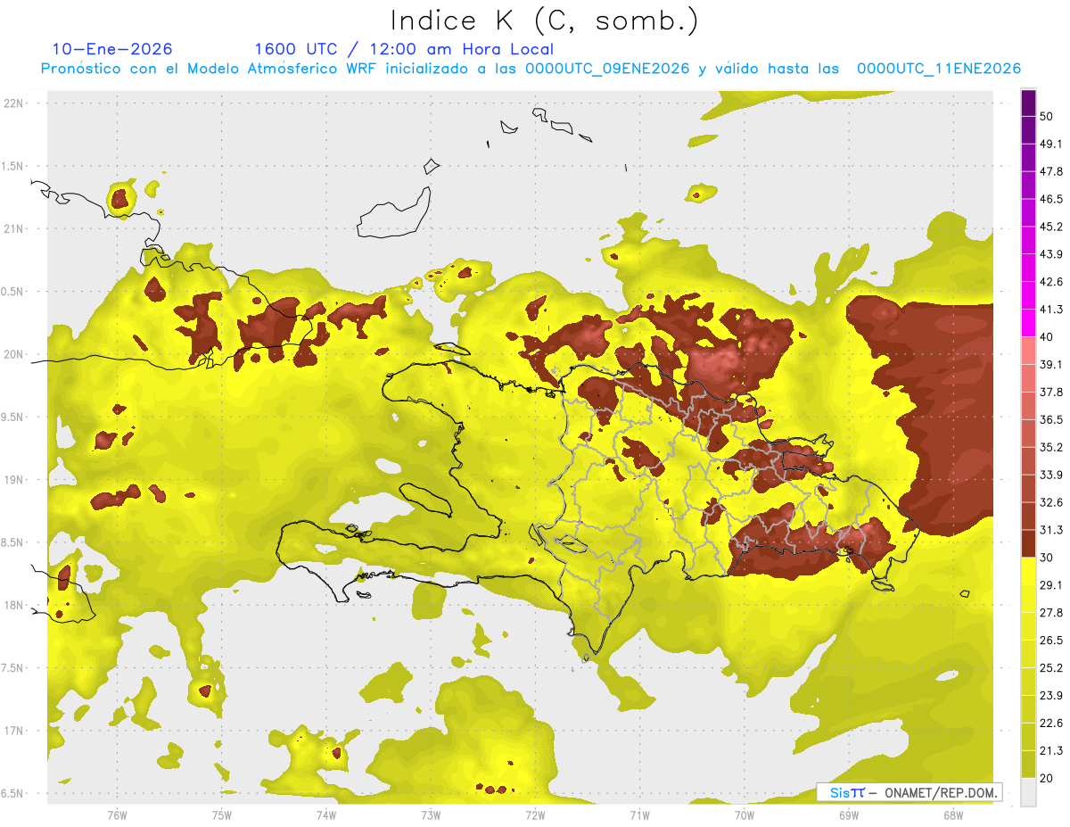Click "0000UTC_11ENE2026" valid-until time text

tap(939, 69)
